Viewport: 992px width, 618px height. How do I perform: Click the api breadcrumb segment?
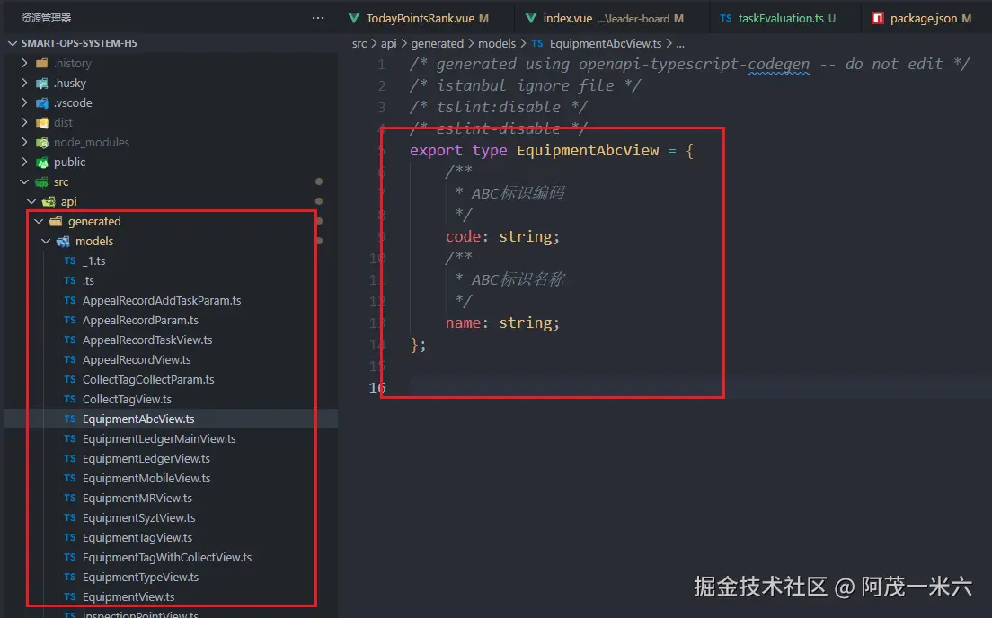click(388, 44)
